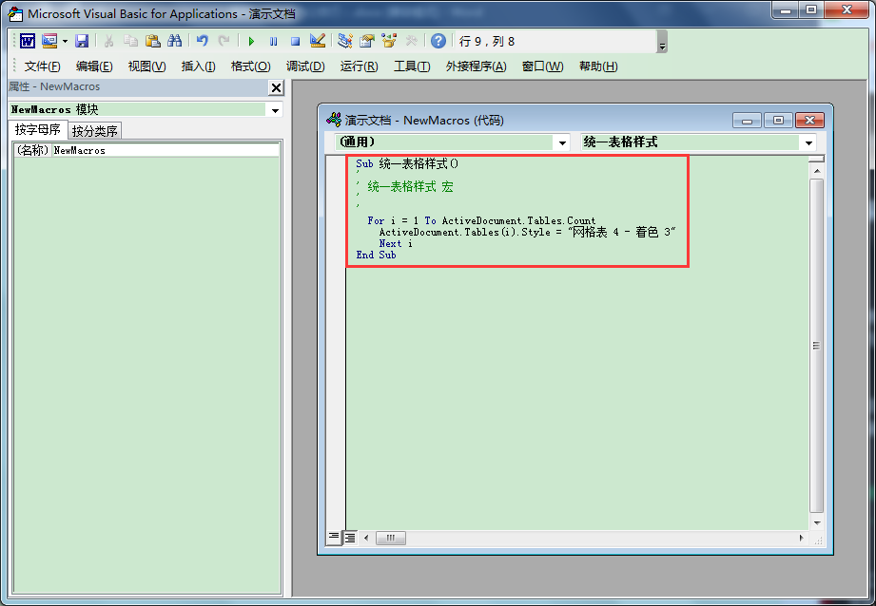This screenshot has width=876, height=606.
Task: Open the toolbar options overflow arrow
Action: pyautogui.click(x=662, y=42)
